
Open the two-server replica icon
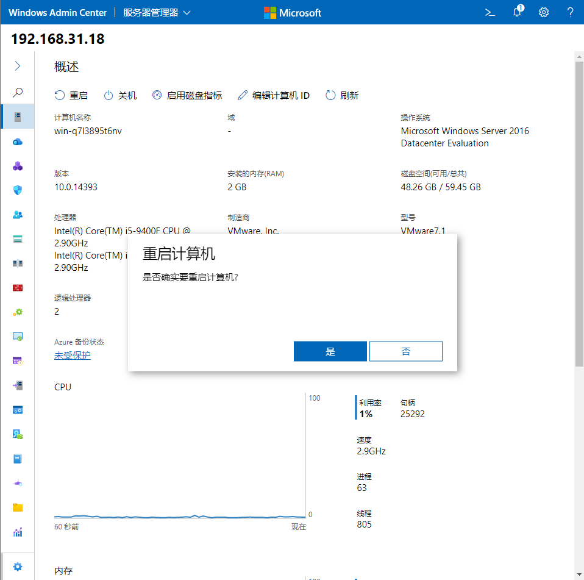click(18, 263)
